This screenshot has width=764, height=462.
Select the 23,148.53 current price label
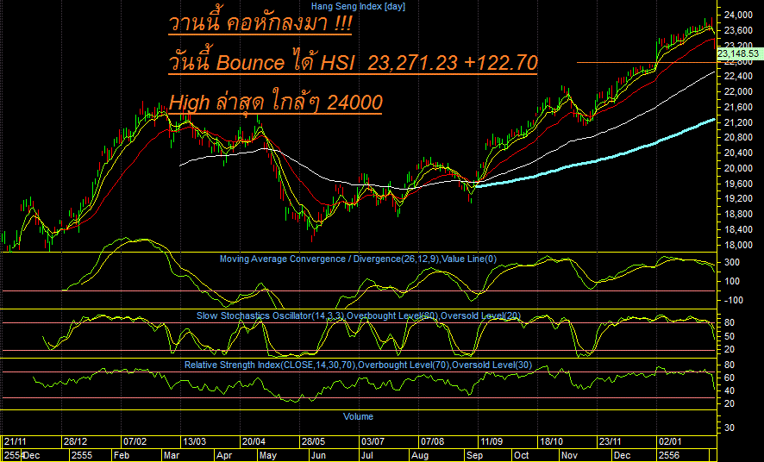[738, 53]
